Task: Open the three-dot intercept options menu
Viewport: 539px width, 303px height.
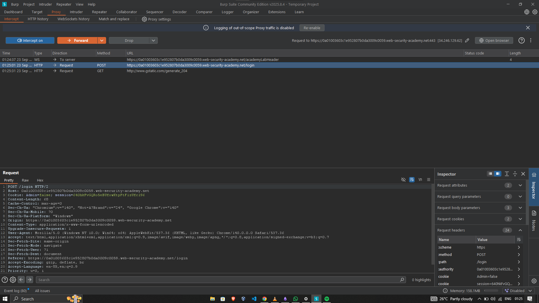Action: click(x=531, y=40)
